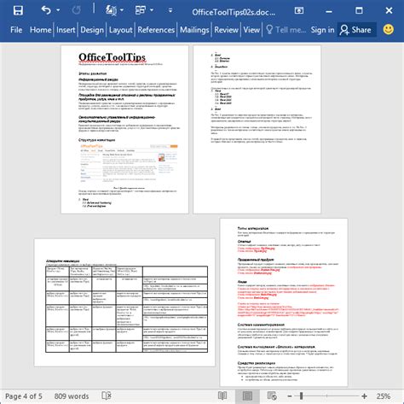Redo the last undone action

coord(76,10)
